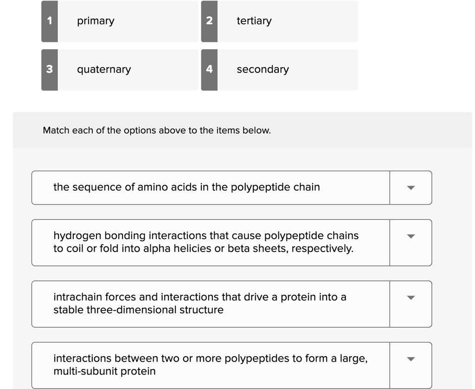Click the secondary option label text
Viewport: 475px width, 389px height.
pos(263,69)
